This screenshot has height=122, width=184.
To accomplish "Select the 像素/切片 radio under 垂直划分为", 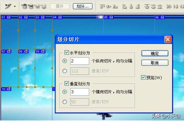I will [64, 102].
